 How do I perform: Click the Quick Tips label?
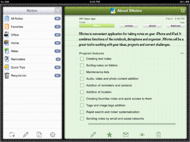coord(18,67)
